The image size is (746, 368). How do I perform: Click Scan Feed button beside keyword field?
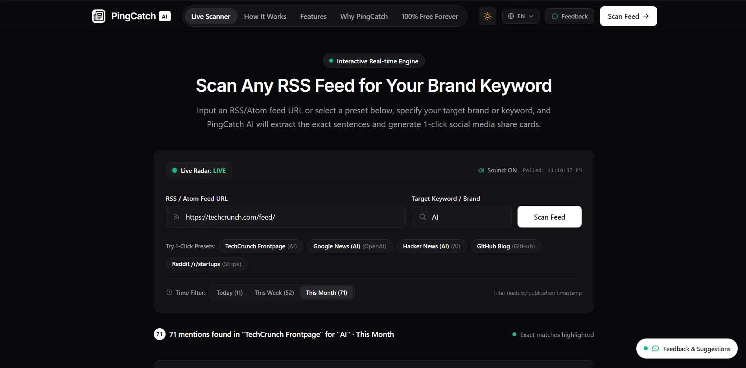[549, 217]
